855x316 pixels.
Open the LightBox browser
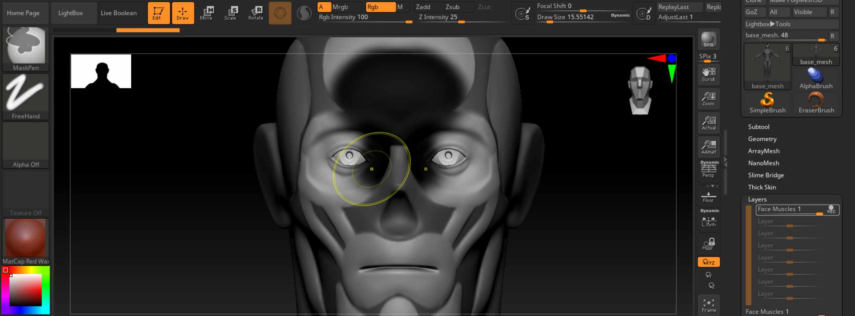pos(70,13)
